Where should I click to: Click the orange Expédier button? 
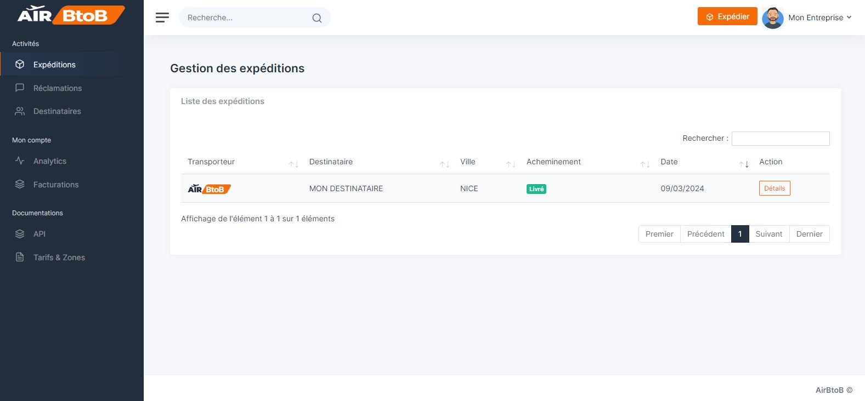pyautogui.click(x=727, y=16)
